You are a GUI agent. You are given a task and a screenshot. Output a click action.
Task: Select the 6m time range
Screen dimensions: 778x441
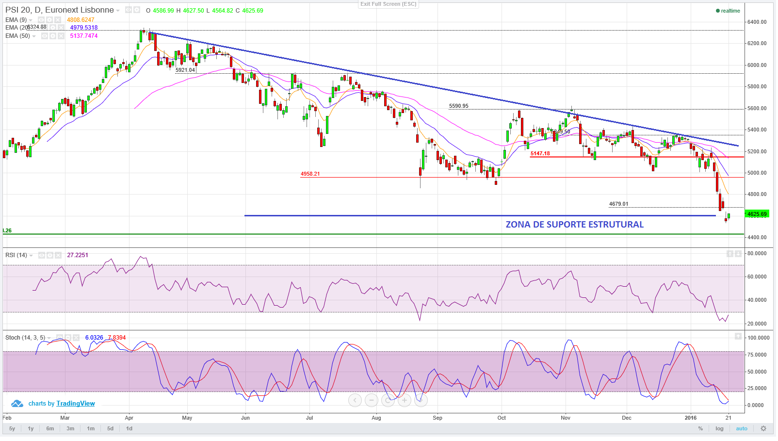tap(50, 429)
